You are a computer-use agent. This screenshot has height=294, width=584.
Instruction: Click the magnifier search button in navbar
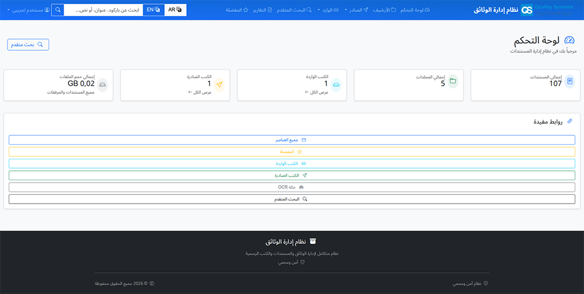coord(57,10)
